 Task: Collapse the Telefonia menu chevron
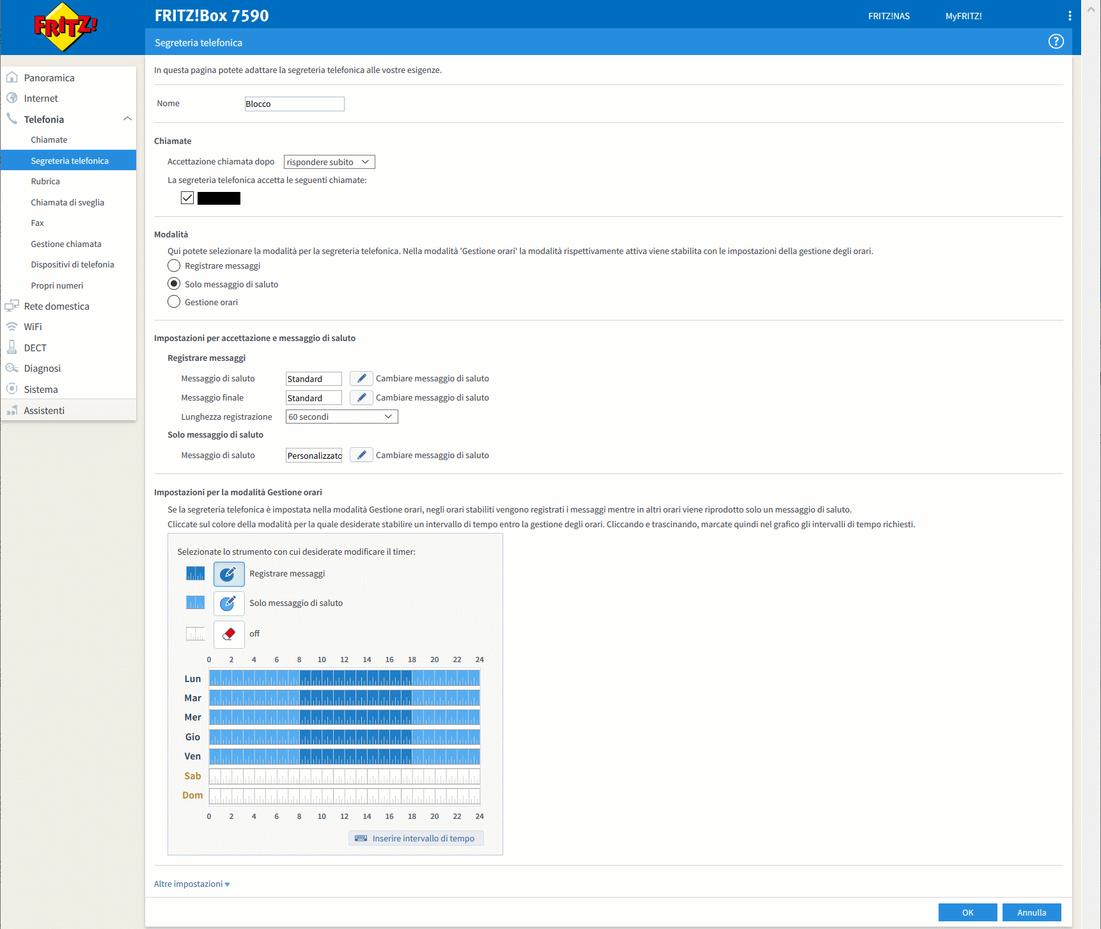tap(127, 119)
